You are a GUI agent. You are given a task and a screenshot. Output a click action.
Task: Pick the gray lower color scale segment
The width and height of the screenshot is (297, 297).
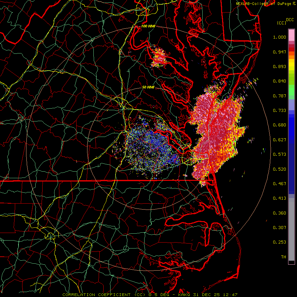[x=291, y=229]
